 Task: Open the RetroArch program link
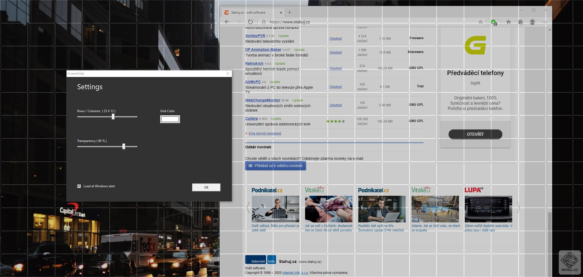pos(254,63)
